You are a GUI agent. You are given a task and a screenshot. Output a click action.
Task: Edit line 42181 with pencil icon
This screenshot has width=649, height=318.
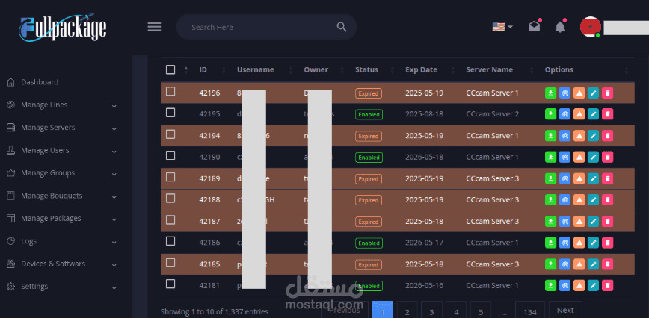coord(593,285)
